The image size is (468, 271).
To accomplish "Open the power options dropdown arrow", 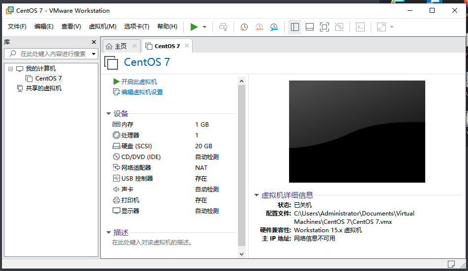I will click(x=205, y=27).
